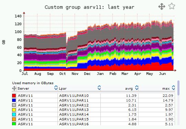Click ASRV11 server in LPAR15 row

(x=25, y=119)
